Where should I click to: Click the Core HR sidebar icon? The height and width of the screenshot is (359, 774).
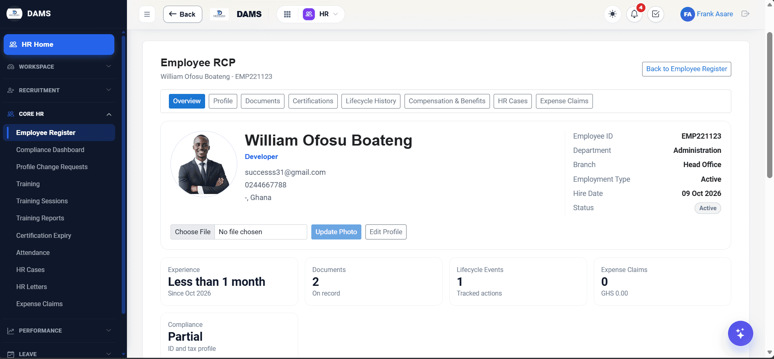click(11, 114)
